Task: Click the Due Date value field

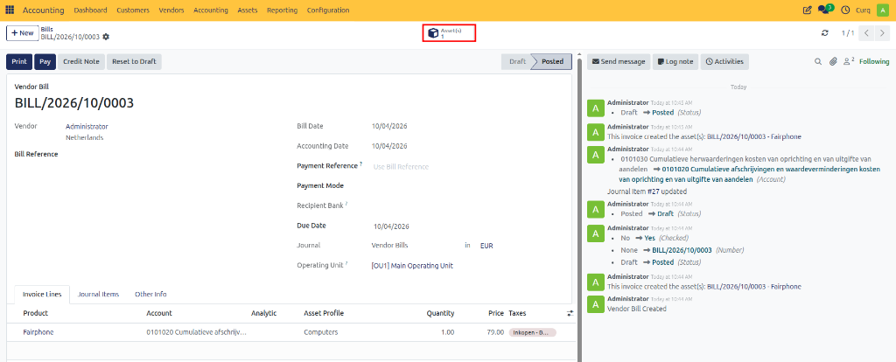Action: pyautogui.click(x=391, y=226)
